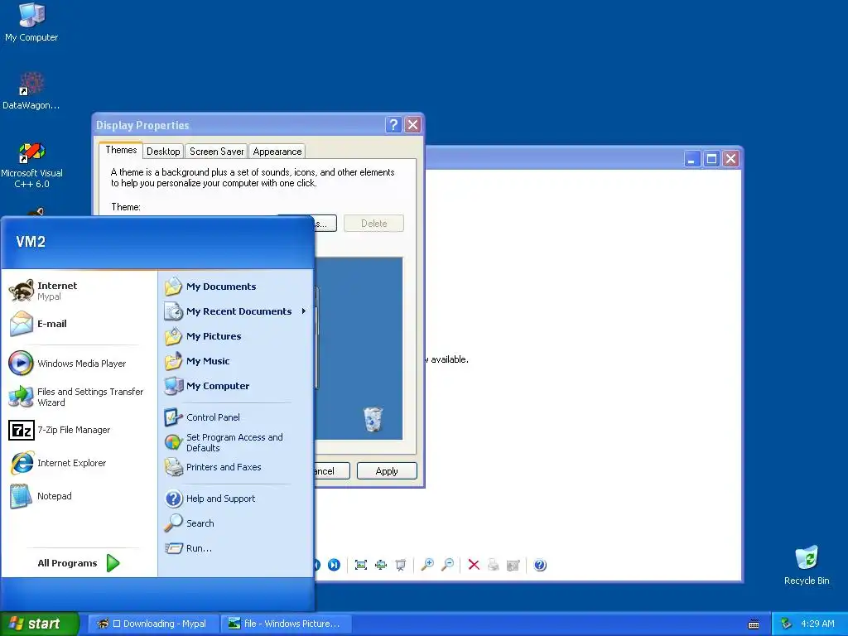Click the 4:29 AM system clock
Viewport: 848px width, 636px height.
pos(817,624)
